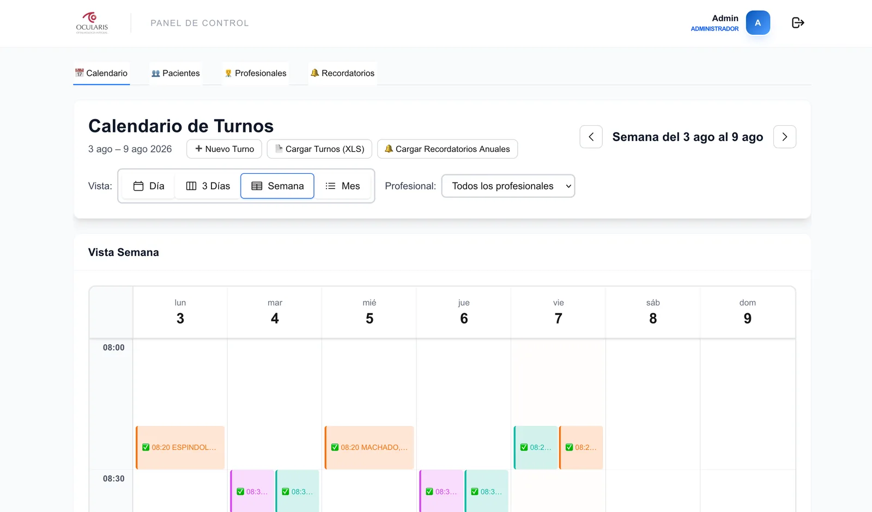872x512 pixels.
Task: Click the Nuevo Turno button
Action: (x=224, y=149)
